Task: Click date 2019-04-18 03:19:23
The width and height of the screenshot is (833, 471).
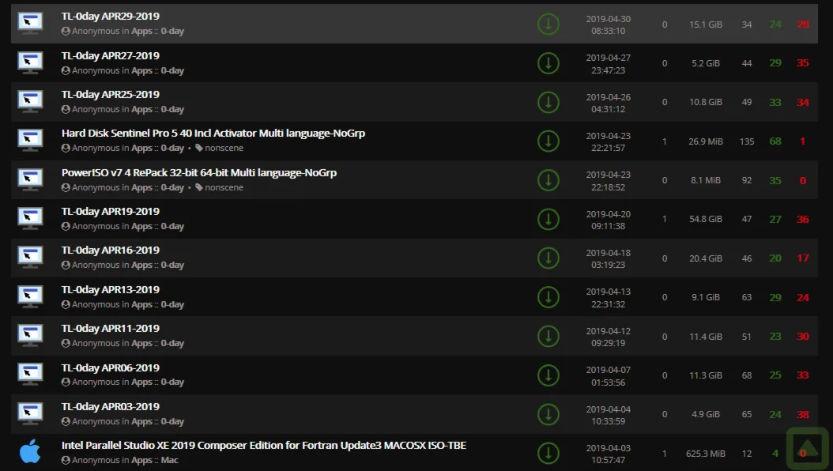Action: click(x=609, y=258)
